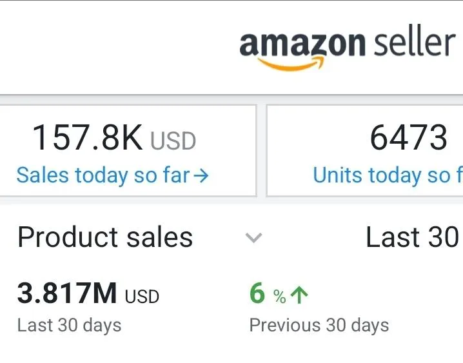Click the Previous 30 days comparison label
Viewport: 463px width, 363px height.
319,325
